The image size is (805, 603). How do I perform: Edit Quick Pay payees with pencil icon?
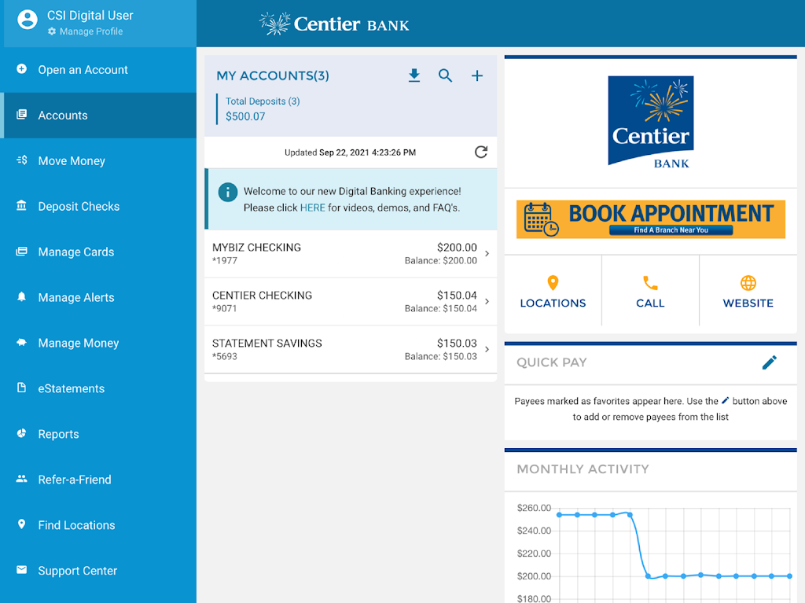(x=769, y=362)
